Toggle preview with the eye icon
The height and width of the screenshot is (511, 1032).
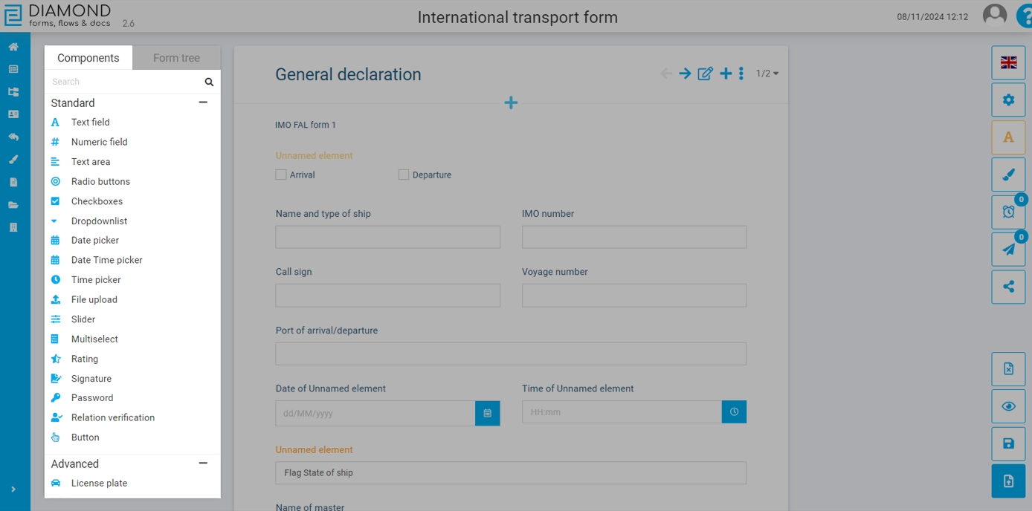coord(1008,406)
